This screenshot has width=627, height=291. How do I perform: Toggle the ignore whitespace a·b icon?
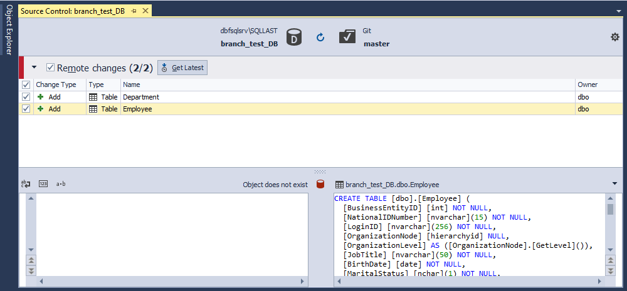click(61, 183)
